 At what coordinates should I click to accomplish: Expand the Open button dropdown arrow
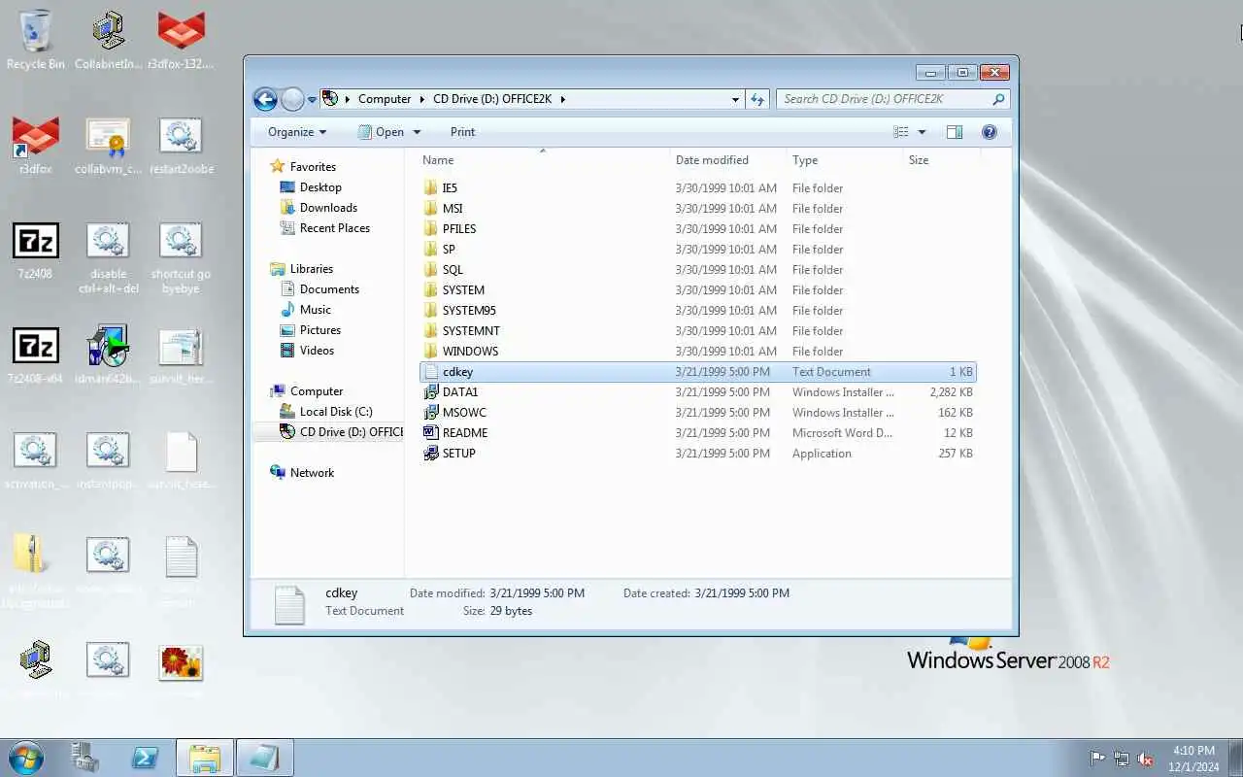click(x=418, y=132)
